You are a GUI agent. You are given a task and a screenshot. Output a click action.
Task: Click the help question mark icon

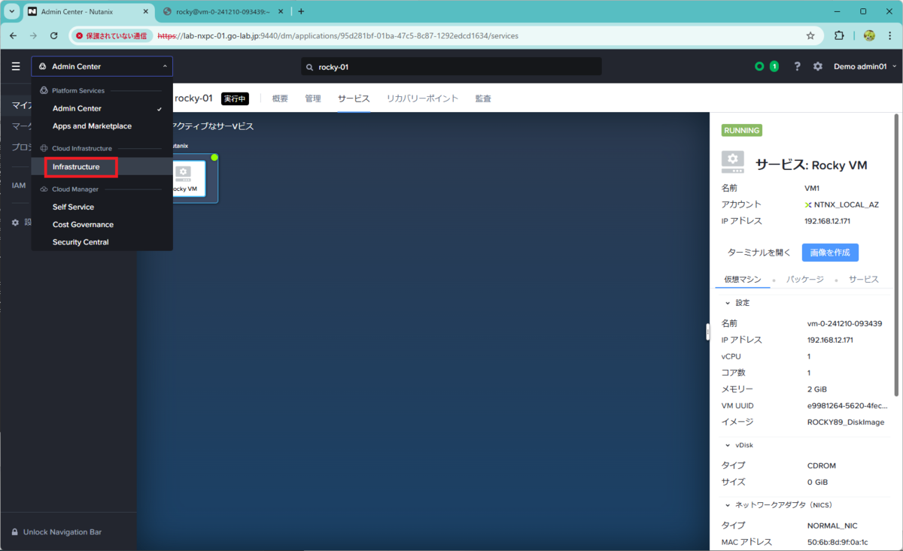[x=797, y=66]
